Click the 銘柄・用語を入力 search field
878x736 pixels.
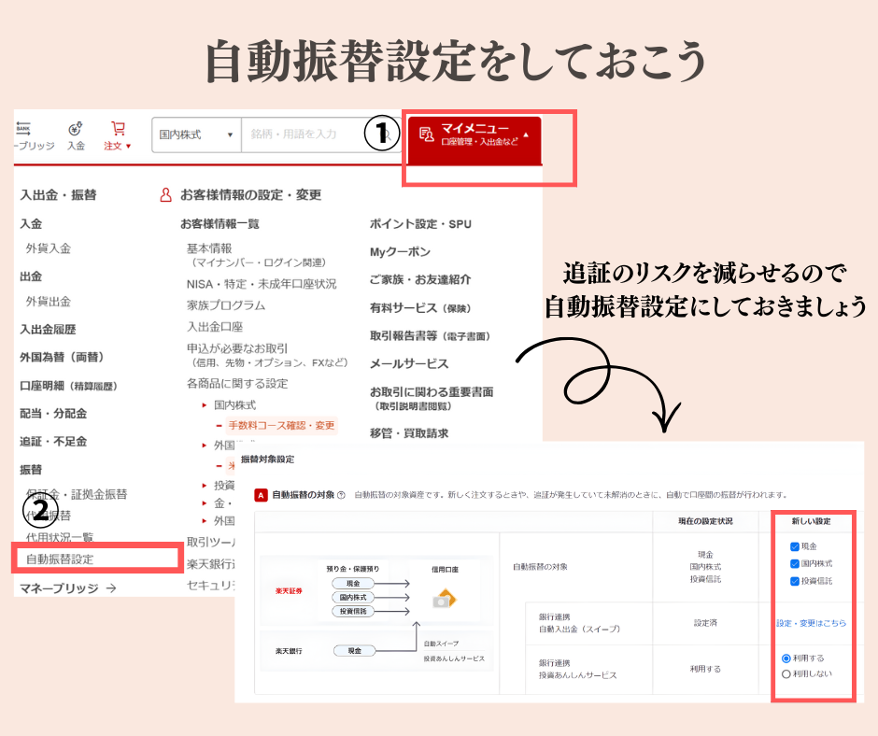[x=308, y=134]
